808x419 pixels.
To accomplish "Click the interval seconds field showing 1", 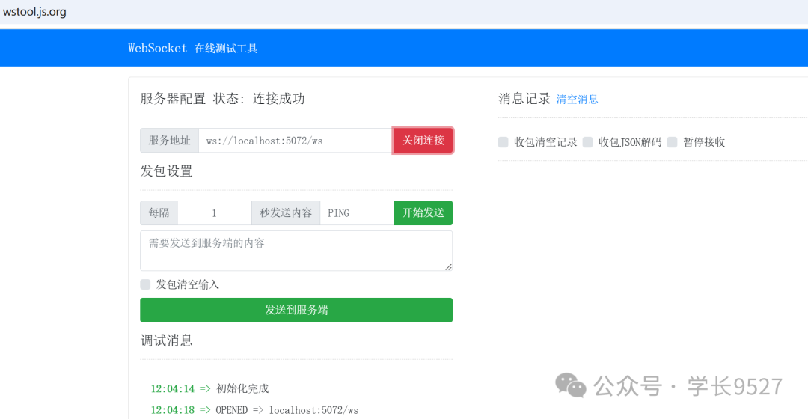I will click(214, 213).
